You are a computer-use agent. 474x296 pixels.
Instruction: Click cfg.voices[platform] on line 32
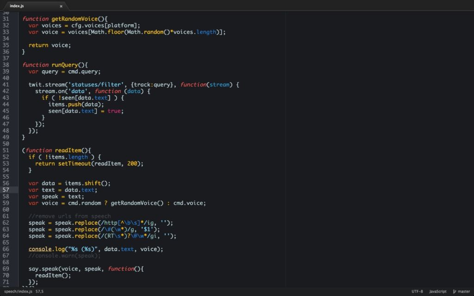[104, 25]
